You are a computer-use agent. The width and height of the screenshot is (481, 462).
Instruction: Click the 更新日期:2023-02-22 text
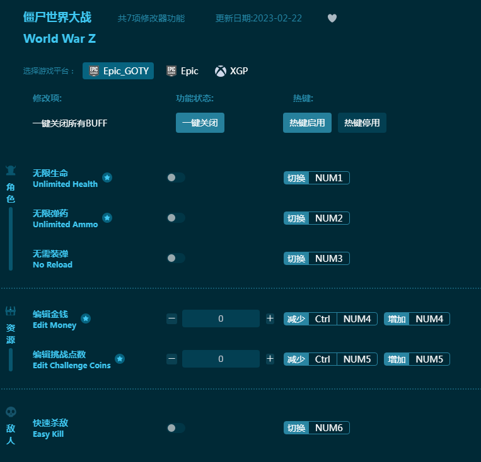click(258, 18)
